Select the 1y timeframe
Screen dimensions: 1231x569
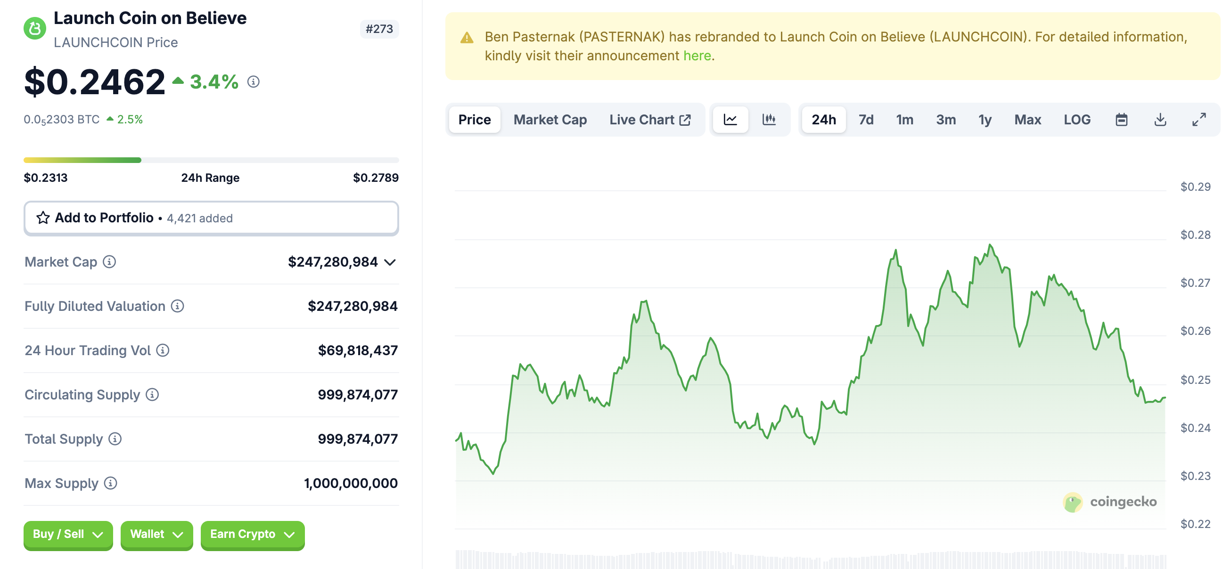985,120
